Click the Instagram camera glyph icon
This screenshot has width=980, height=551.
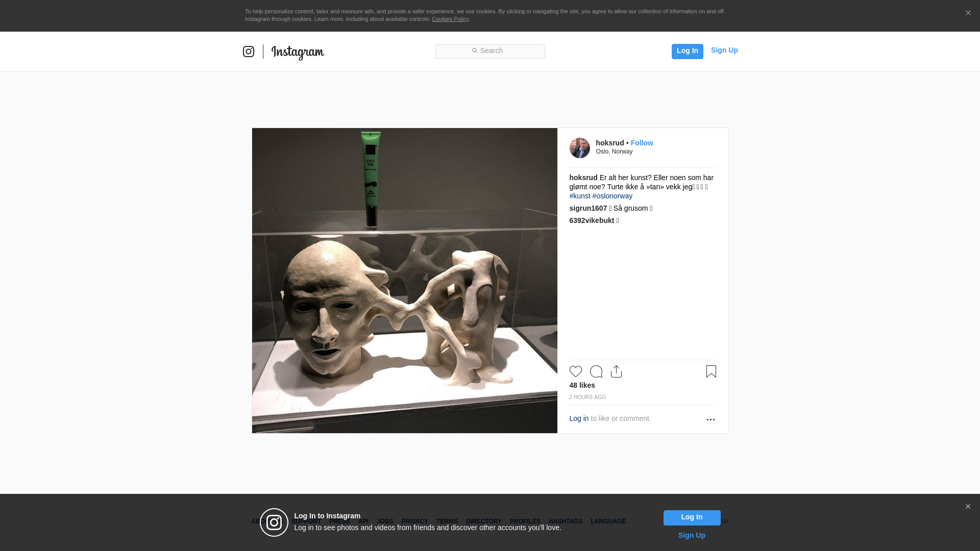[249, 52]
